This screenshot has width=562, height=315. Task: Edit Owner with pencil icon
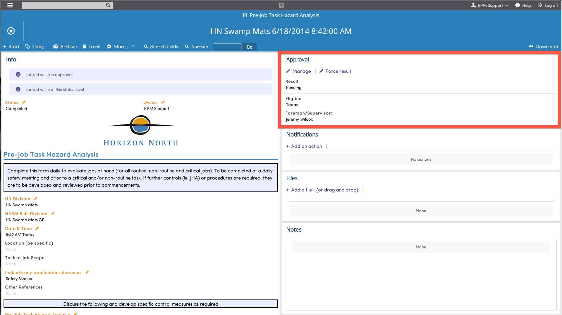point(163,102)
